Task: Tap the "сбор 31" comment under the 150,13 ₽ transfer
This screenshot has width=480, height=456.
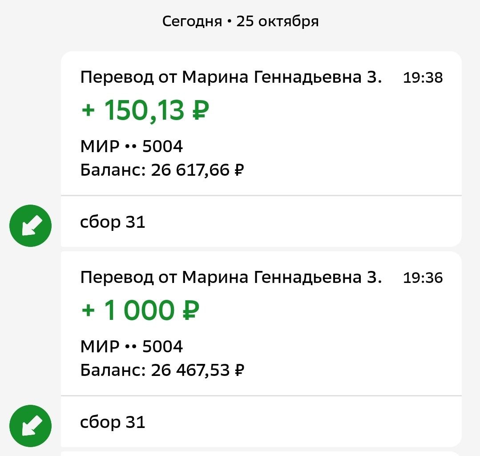Action: tap(113, 222)
